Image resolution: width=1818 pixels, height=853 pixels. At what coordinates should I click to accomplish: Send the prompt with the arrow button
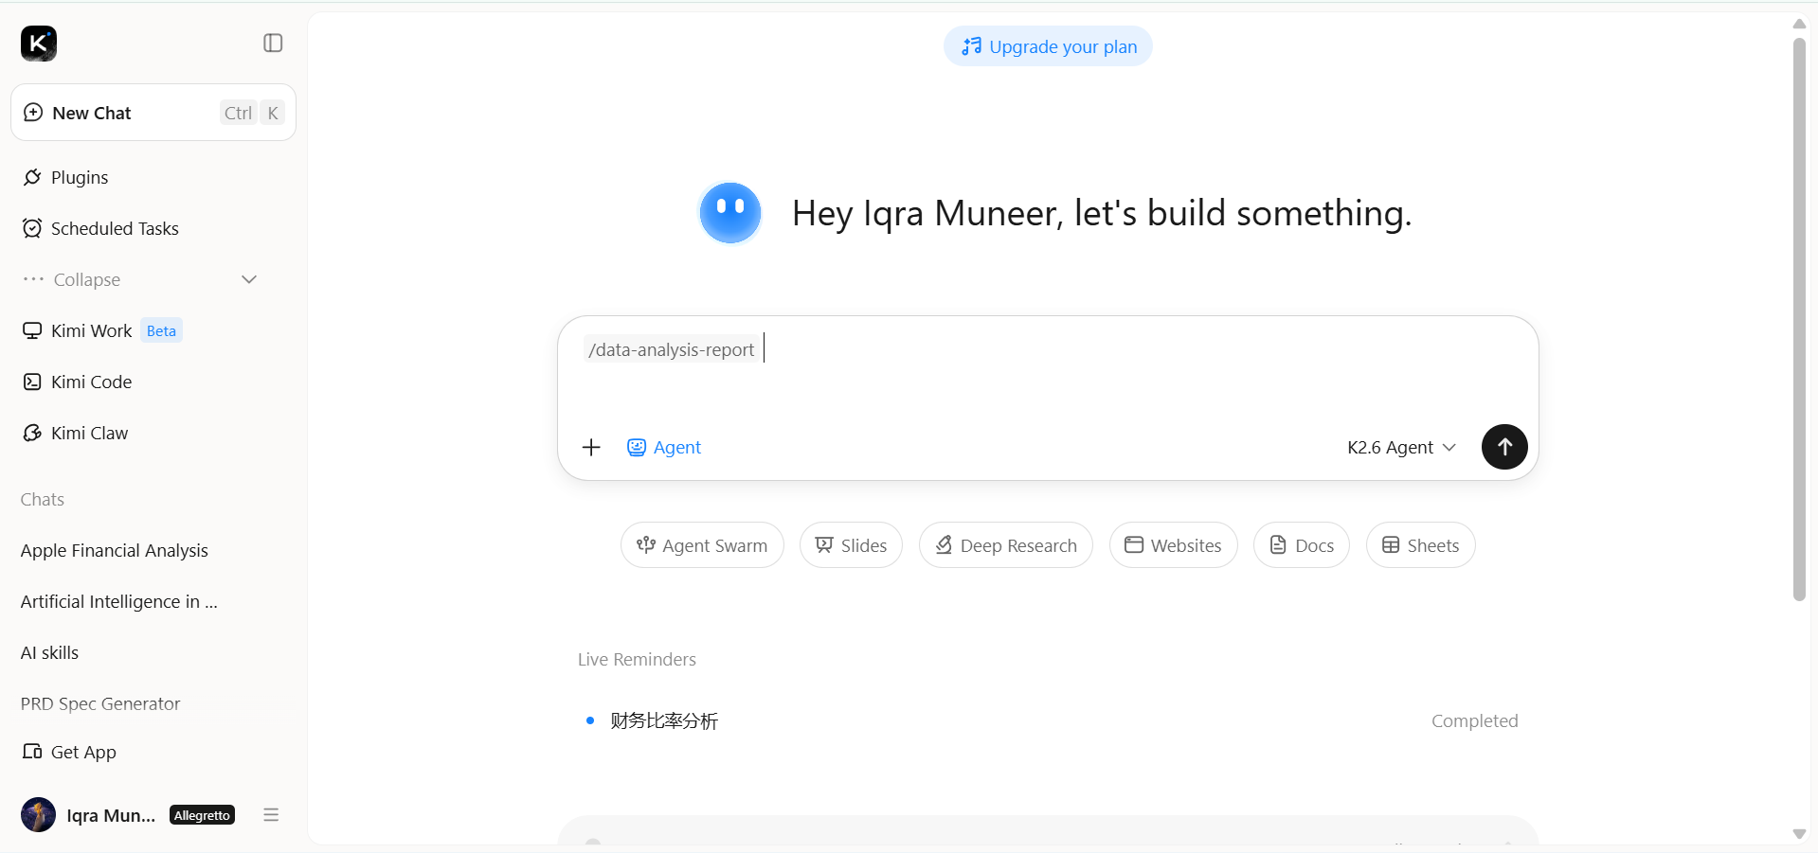pyautogui.click(x=1504, y=447)
